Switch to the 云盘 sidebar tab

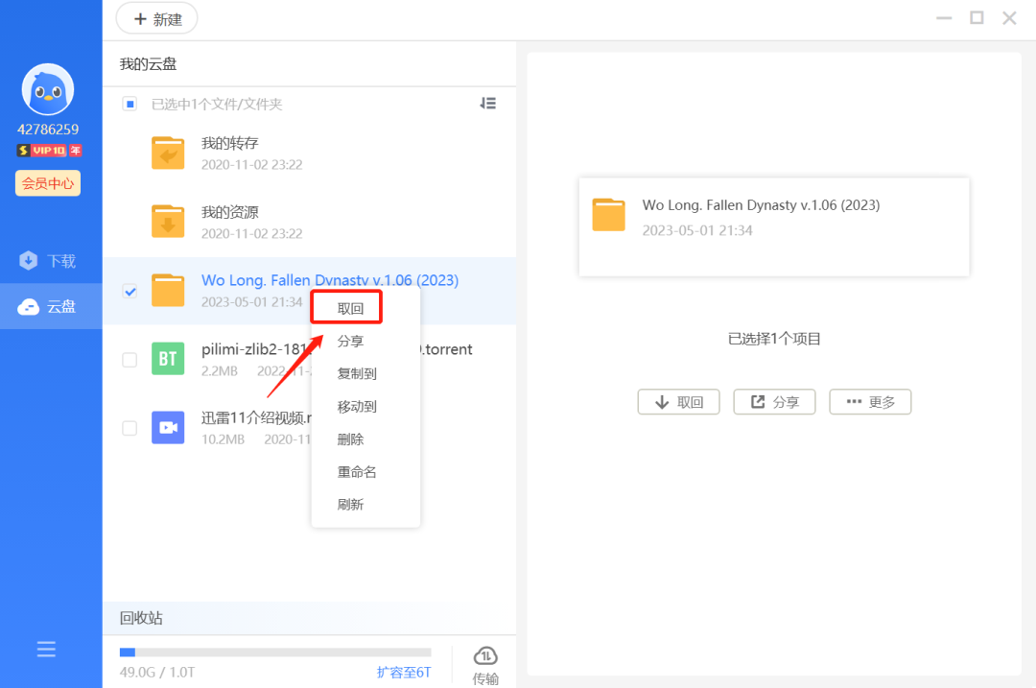point(51,307)
